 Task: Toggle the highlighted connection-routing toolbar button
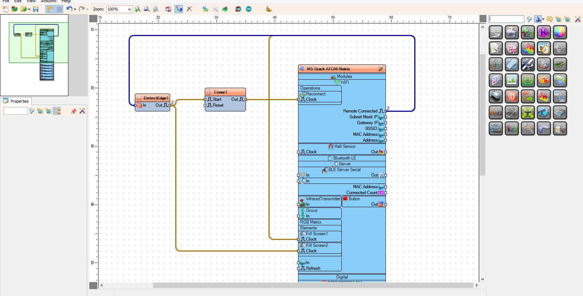[x=179, y=9]
